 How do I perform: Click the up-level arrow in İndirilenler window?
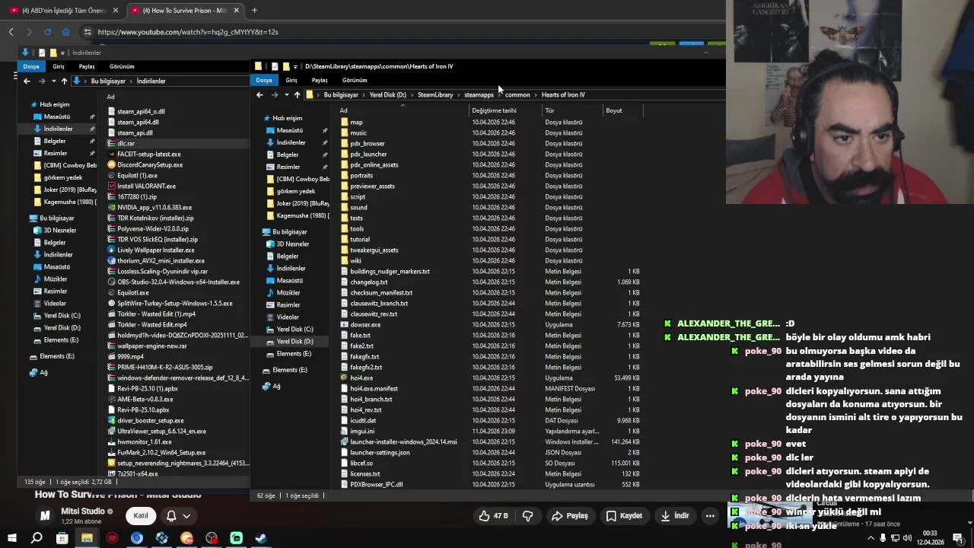[64, 81]
